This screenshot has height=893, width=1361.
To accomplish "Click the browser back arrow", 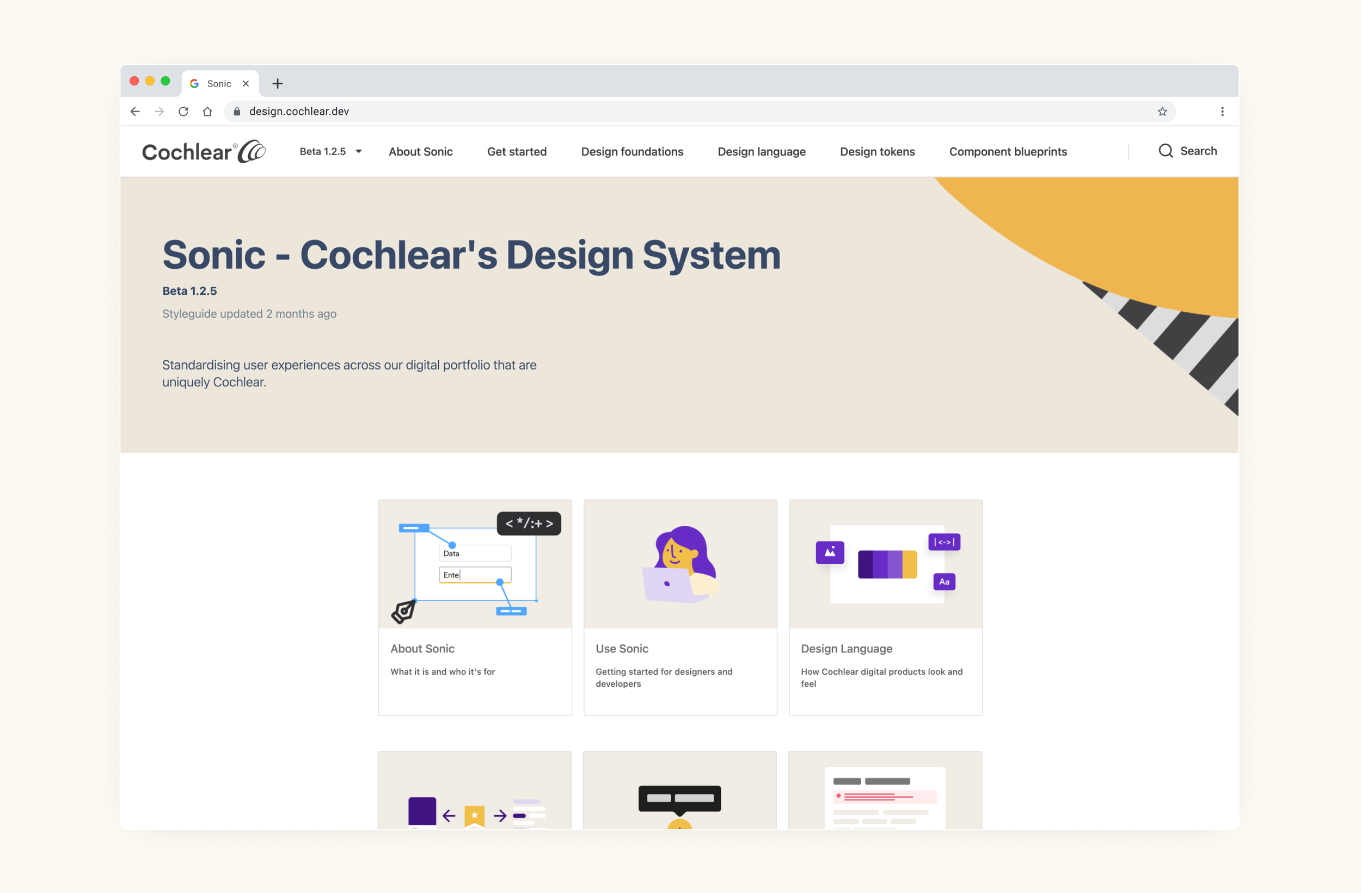I will [x=135, y=112].
